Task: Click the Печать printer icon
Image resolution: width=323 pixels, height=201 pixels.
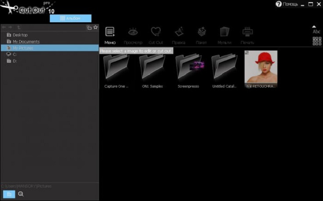Action: [247, 32]
